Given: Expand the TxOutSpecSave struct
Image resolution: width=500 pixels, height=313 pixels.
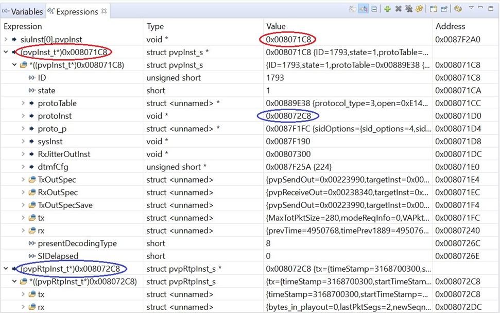Looking at the screenshot, I should (23, 205).
